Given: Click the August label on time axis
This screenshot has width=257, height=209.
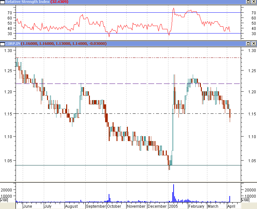Looking at the screenshot, I should 71,206.
